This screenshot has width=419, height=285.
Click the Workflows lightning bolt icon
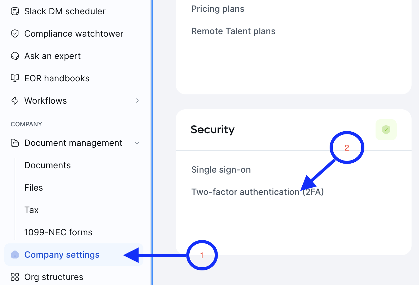[x=15, y=101]
